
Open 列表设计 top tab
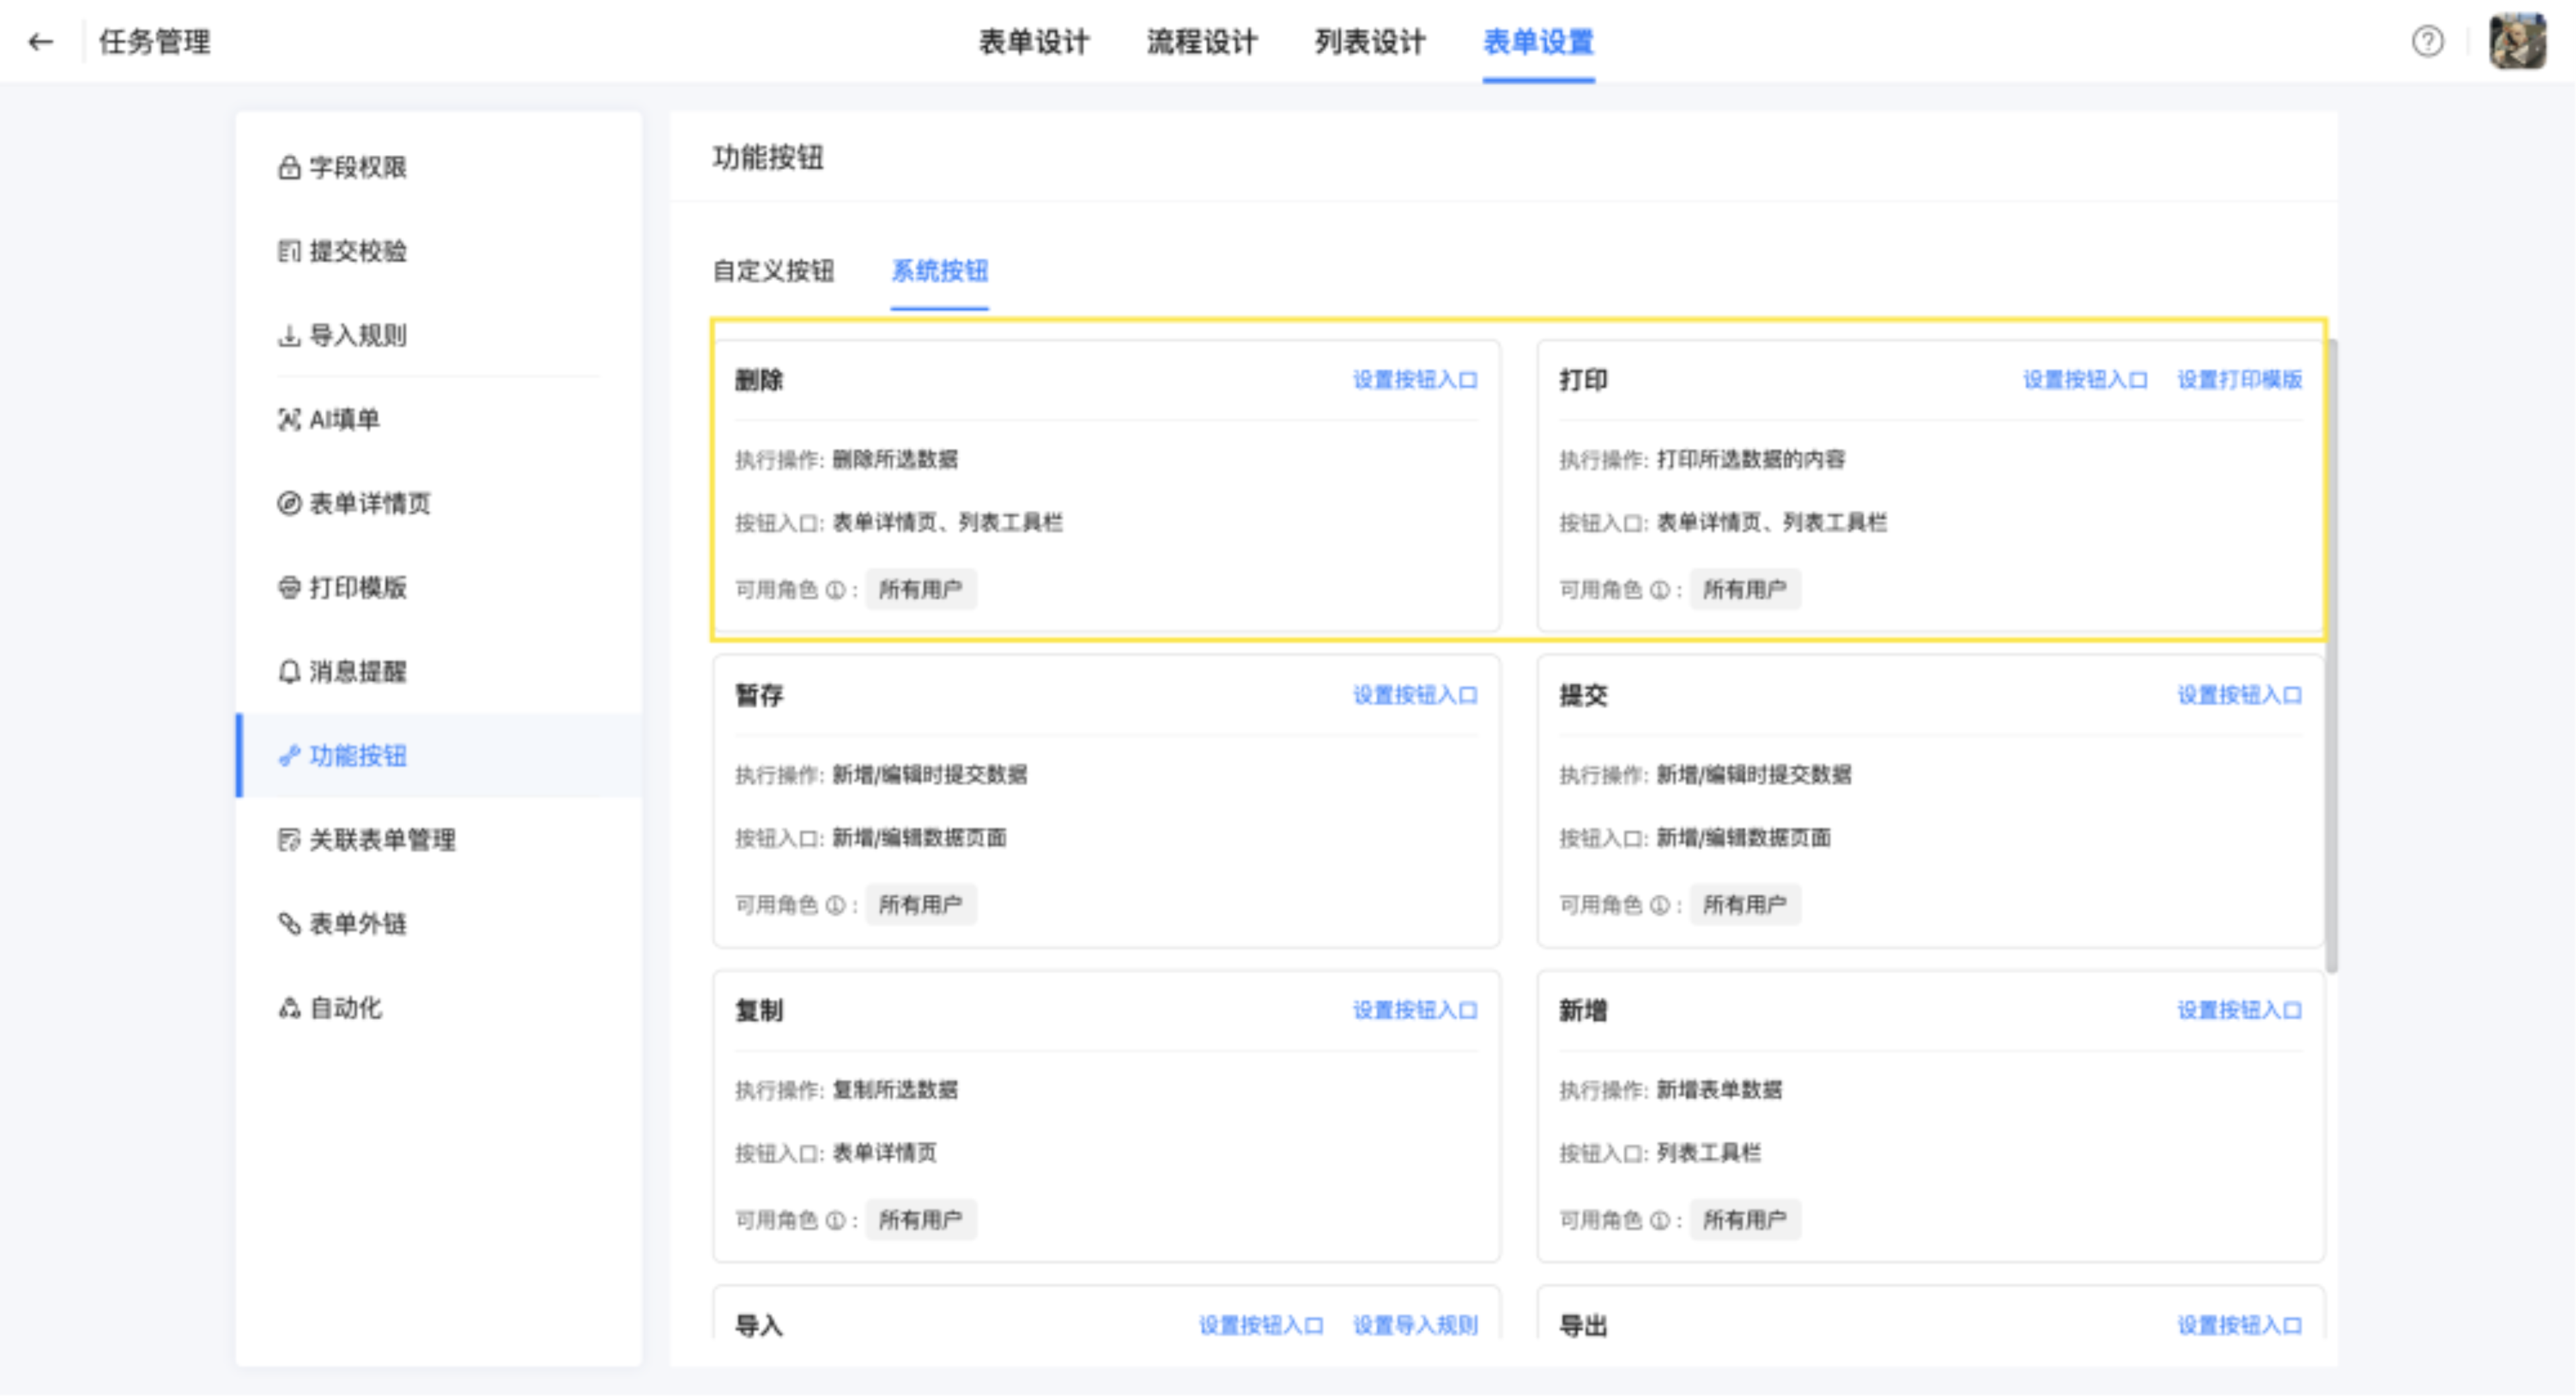(1370, 42)
